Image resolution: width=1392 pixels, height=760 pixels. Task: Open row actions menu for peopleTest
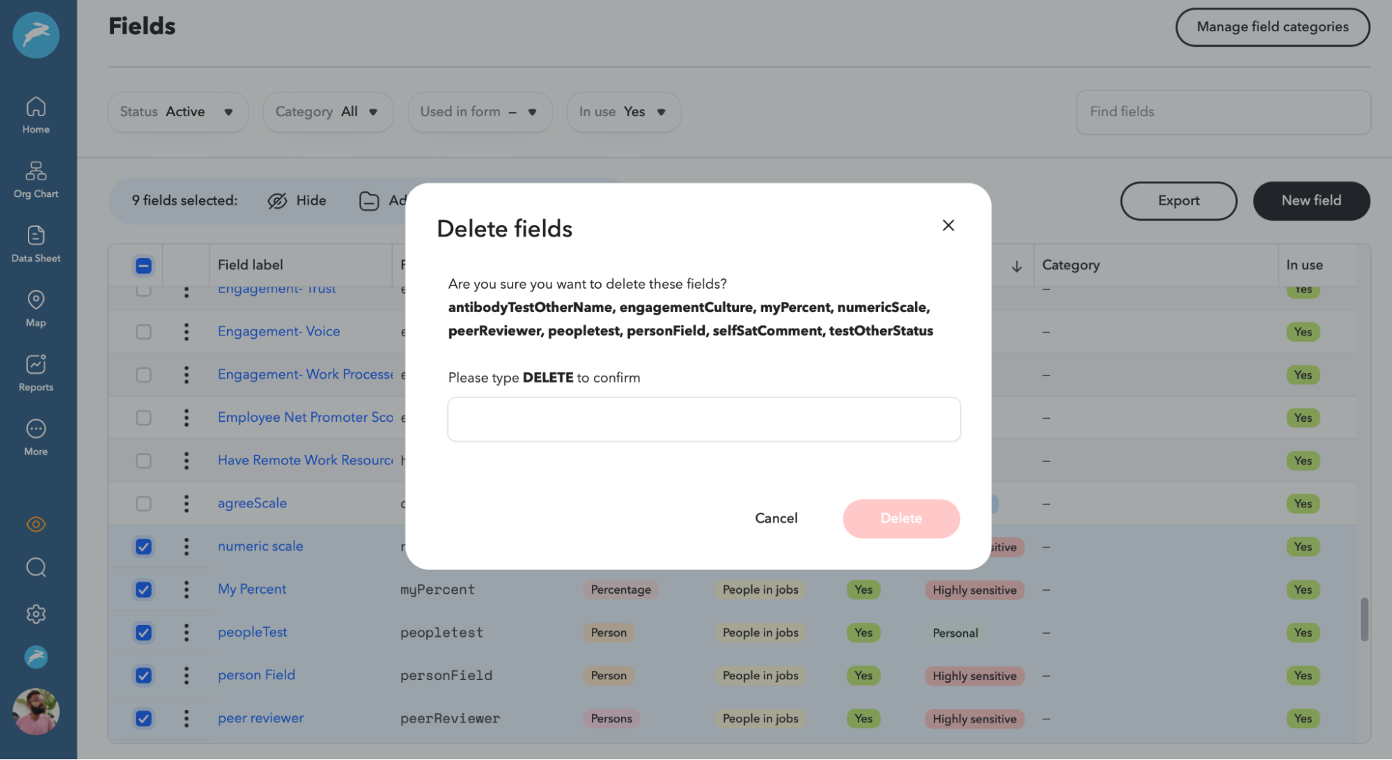pyautogui.click(x=186, y=633)
